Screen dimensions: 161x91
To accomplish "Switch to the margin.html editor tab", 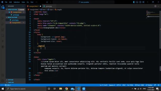I will tap(34, 6).
